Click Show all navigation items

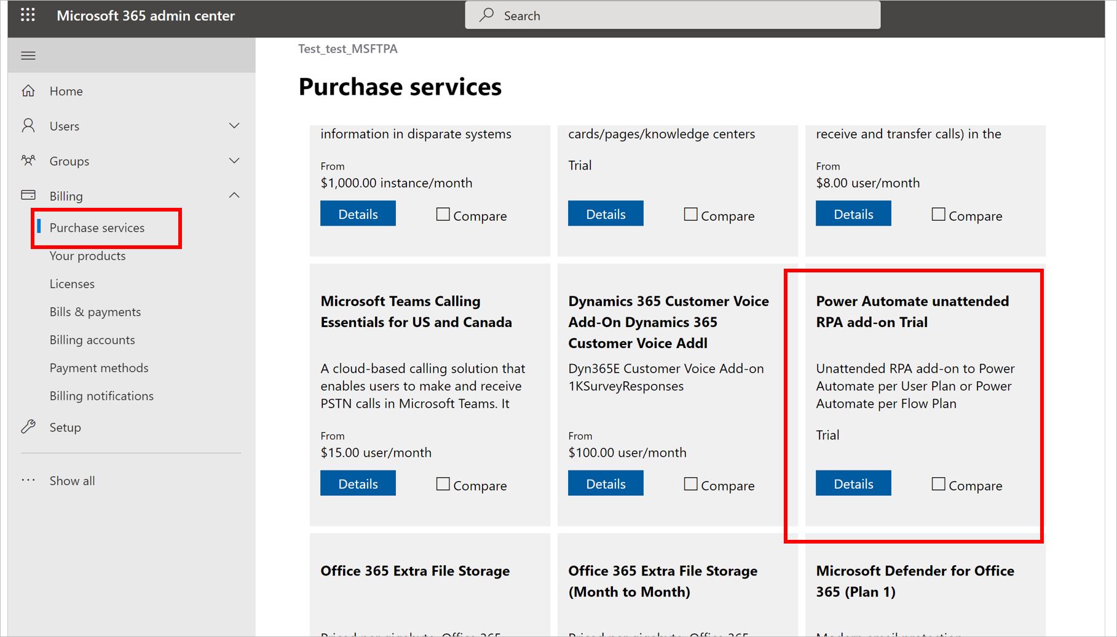72,480
